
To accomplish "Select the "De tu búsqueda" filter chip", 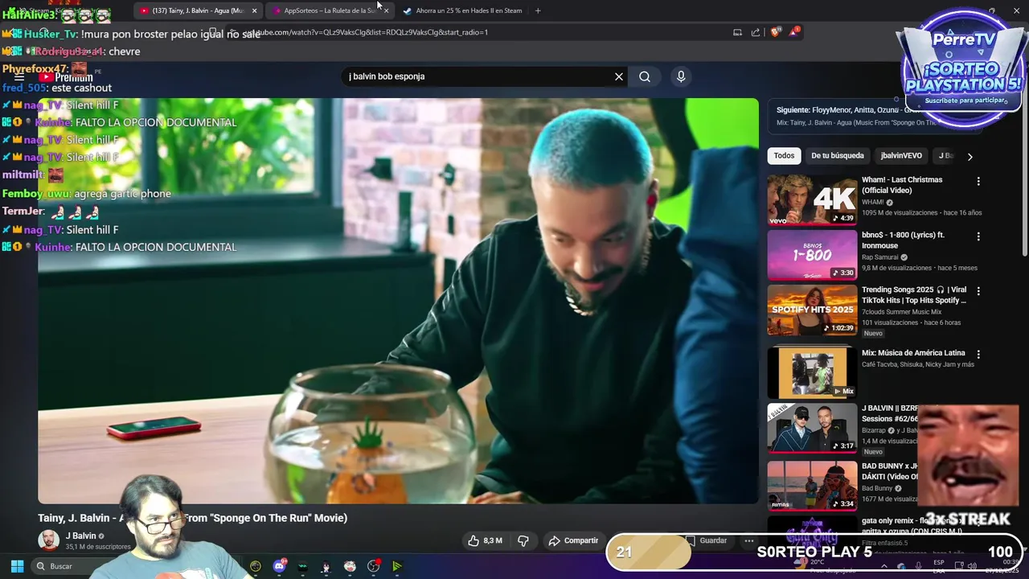I will point(838,156).
